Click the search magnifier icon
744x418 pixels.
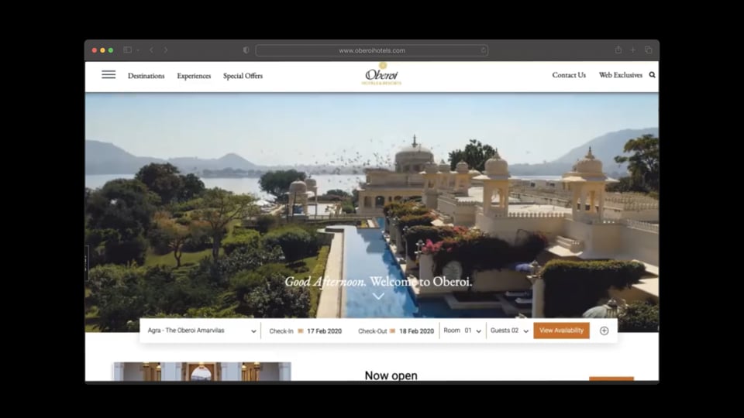pyautogui.click(x=652, y=75)
